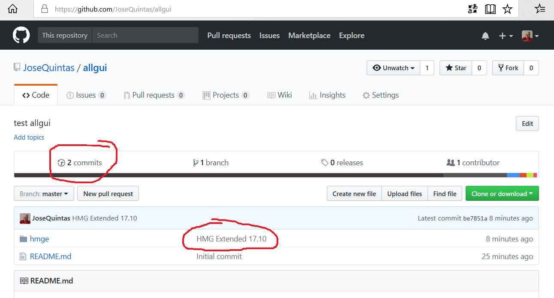Viewport: 554px width, 298px height.
Task: Open the Initial commit message link
Action: 219,256
